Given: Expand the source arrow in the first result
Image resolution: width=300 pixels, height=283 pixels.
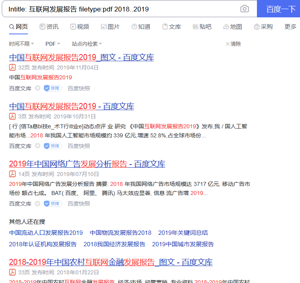Looking at the screenshot, I should click(38, 88).
